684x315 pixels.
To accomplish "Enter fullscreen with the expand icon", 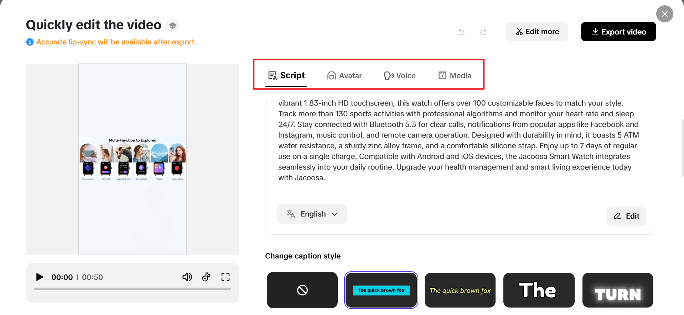I will pos(226,277).
